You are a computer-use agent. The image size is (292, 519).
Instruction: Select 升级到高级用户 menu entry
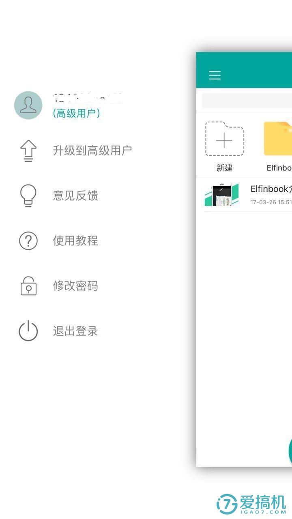(x=92, y=150)
